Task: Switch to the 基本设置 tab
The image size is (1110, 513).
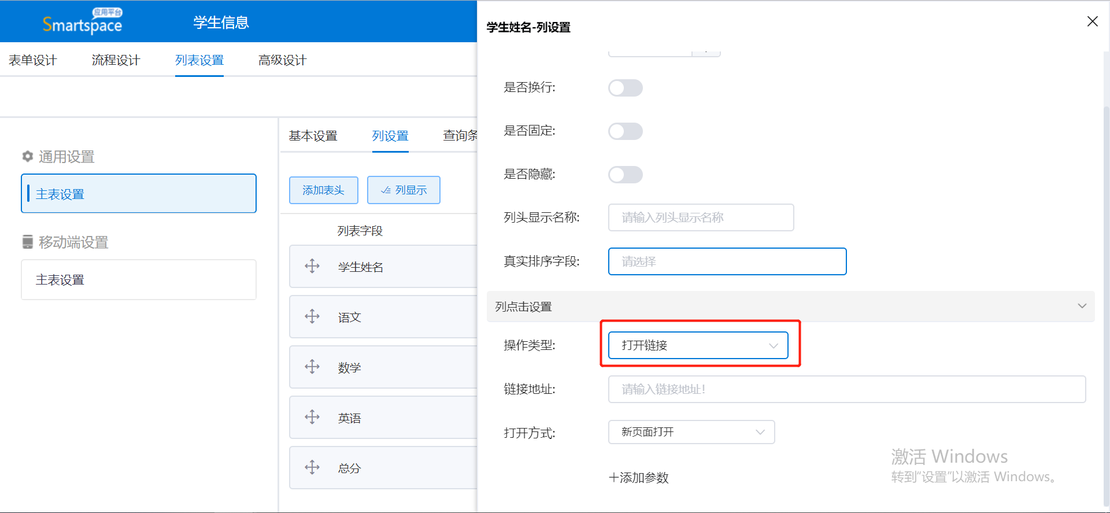Action: tap(313, 136)
